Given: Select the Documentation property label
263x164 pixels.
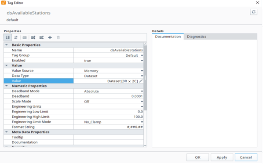Looking at the screenshot, I should pyautogui.click(x=25, y=142).
